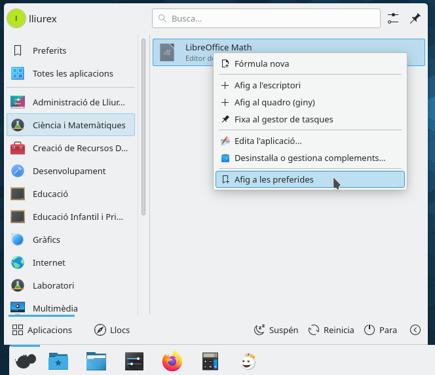Switch to the Llocs tab
This screenshot has height=375, width=435.
tap(112, 330)
